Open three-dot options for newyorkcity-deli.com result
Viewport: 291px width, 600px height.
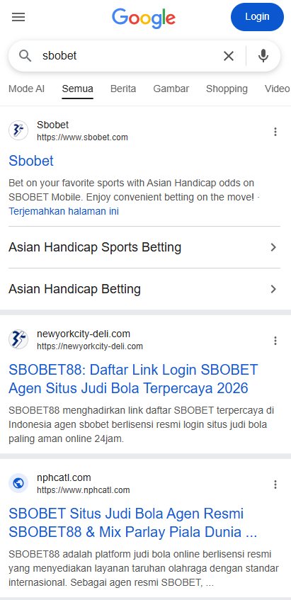point(275,341)
